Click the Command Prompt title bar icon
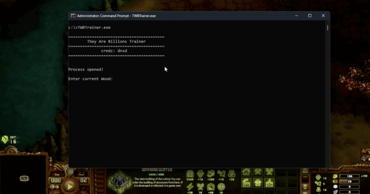The image size is (370, 194). point(73,16)
